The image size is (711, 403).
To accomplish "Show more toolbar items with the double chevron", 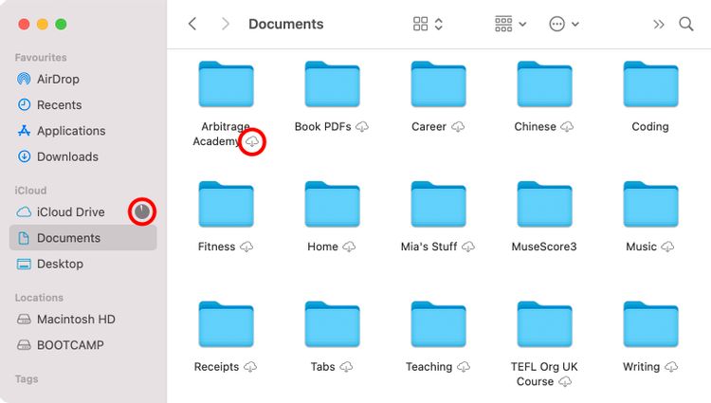I will [x=659, y=24].
